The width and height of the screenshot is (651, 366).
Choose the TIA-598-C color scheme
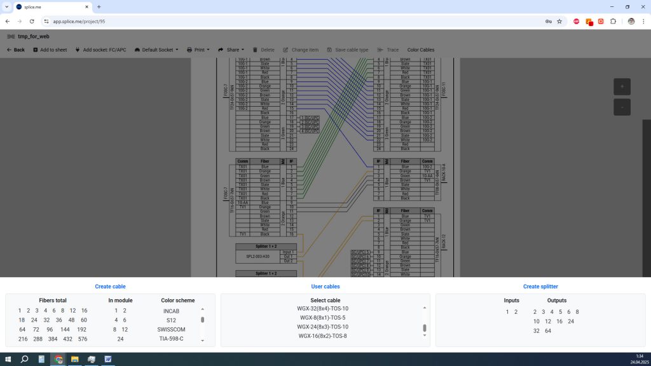click(x=171, y=339)
